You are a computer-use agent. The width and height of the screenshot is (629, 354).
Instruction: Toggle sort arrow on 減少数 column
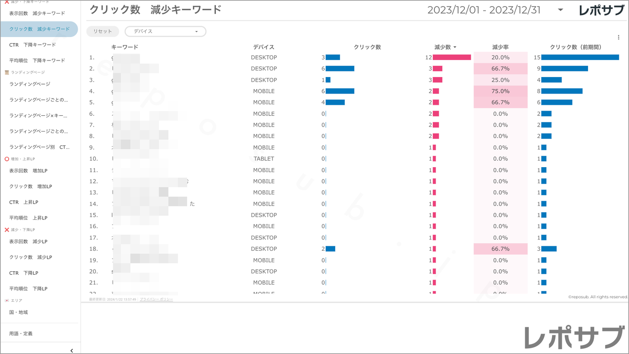pyautogui.click(x=455, y=47)
